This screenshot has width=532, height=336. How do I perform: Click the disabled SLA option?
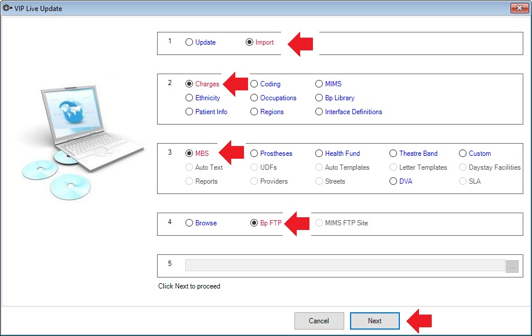(469, 181)
